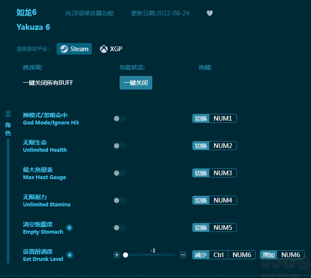
Task: Click the 功能状态 column header
Action: click(x=132, y=67)
